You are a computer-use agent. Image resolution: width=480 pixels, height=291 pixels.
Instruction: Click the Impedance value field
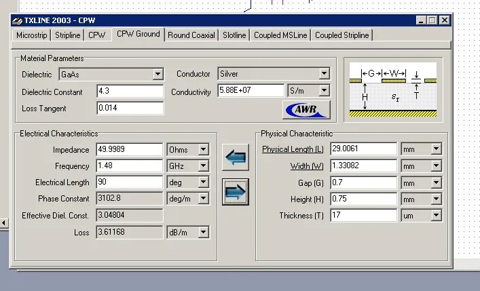[130, 149]
